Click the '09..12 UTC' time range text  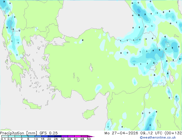point(151,133)
